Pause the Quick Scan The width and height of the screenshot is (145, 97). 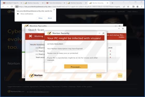[x=99, y=76]
